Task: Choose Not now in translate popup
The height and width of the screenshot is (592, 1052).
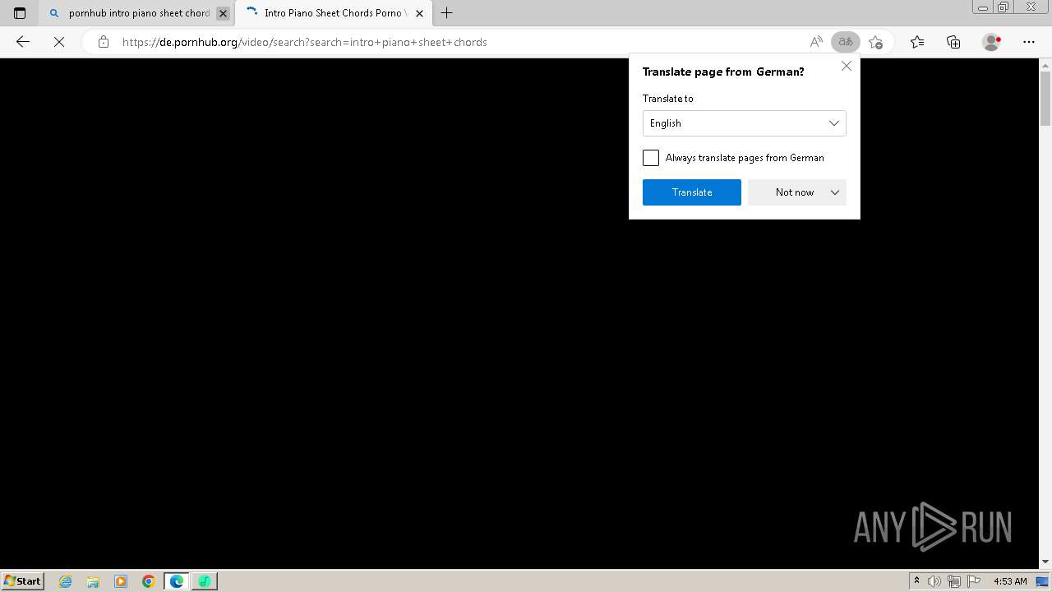Action: [795, 192]
